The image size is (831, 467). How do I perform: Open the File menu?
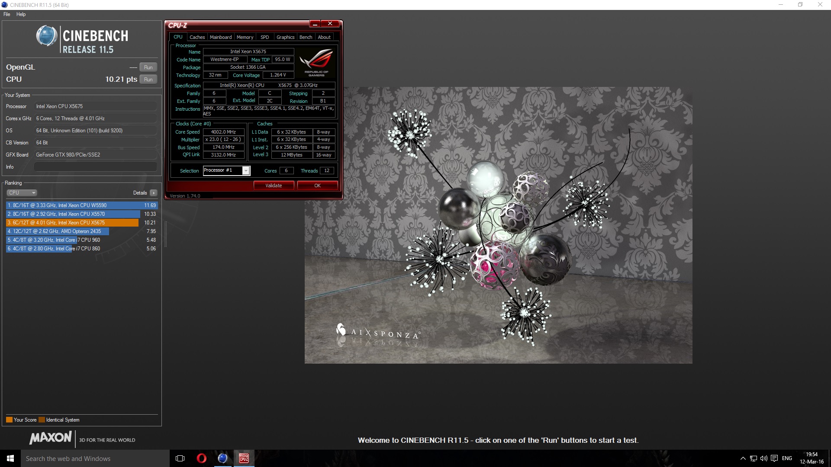pos(7,14)
